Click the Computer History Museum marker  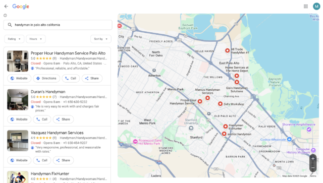(x=313, y=150)
